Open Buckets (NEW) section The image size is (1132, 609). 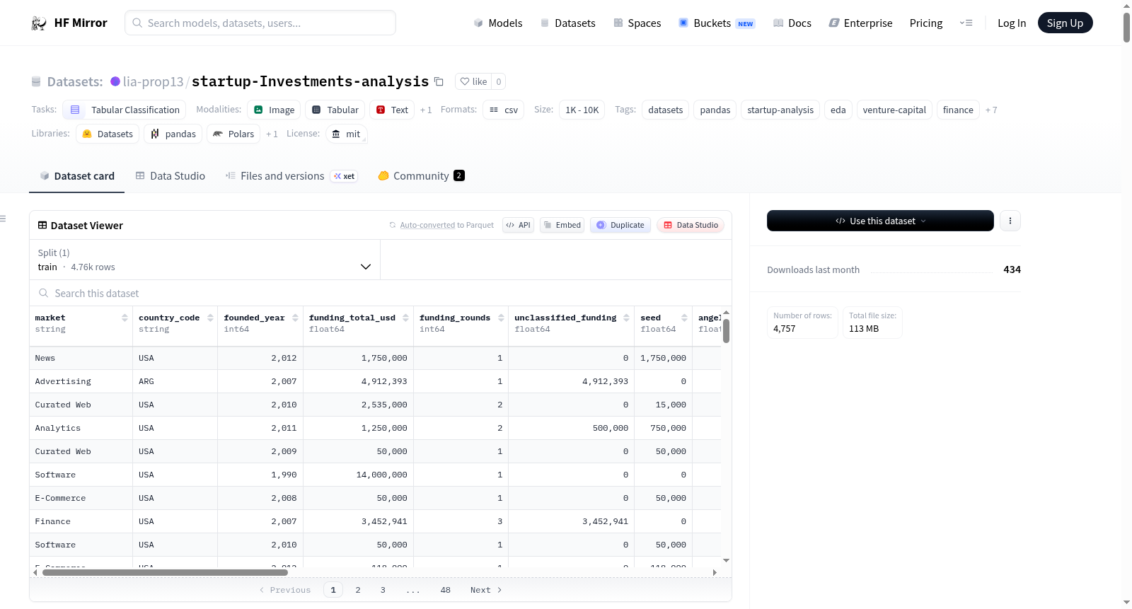point(716,23)
